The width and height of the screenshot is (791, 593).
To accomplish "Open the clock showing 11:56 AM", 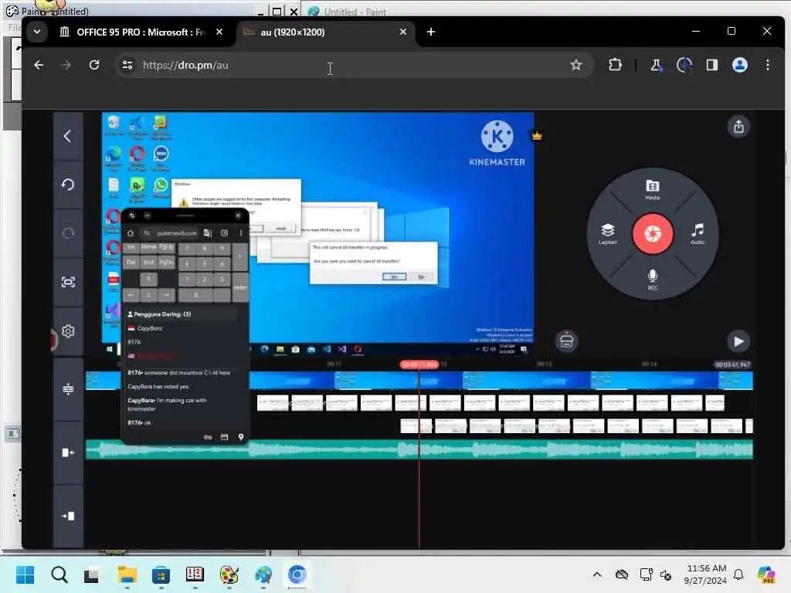I will tap(706, 574).
